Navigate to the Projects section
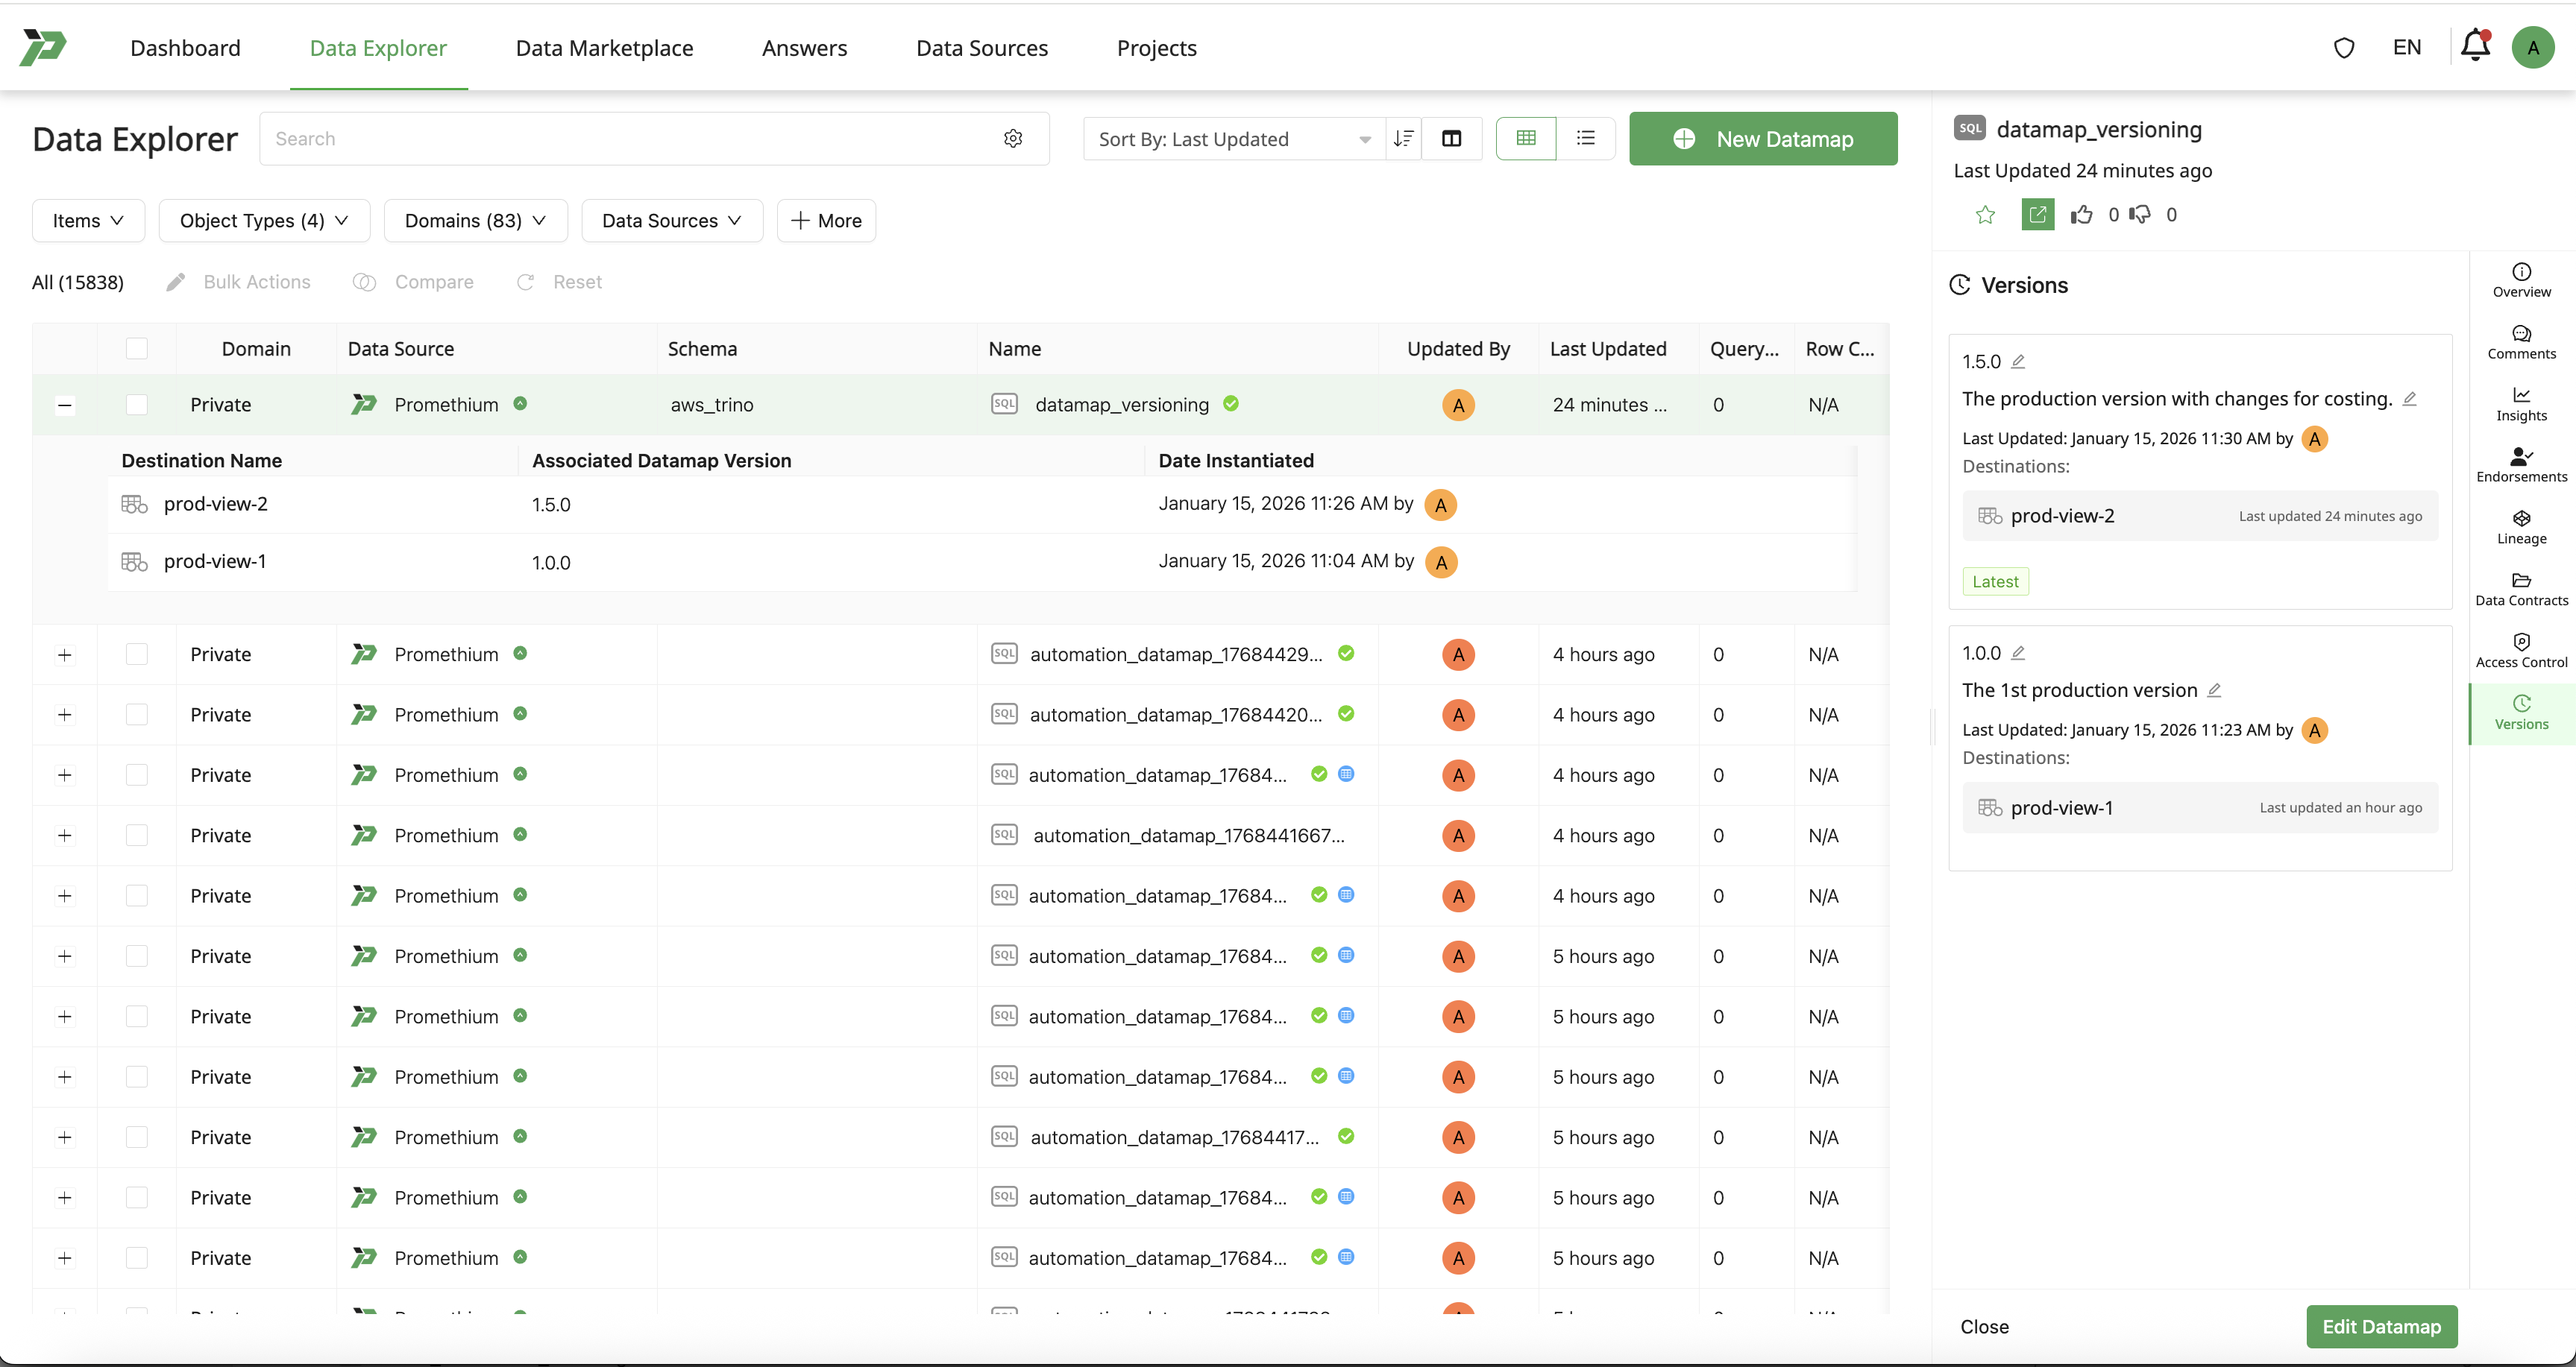This screenshot has width=2576, height=1367. [x=1156, y=47]
